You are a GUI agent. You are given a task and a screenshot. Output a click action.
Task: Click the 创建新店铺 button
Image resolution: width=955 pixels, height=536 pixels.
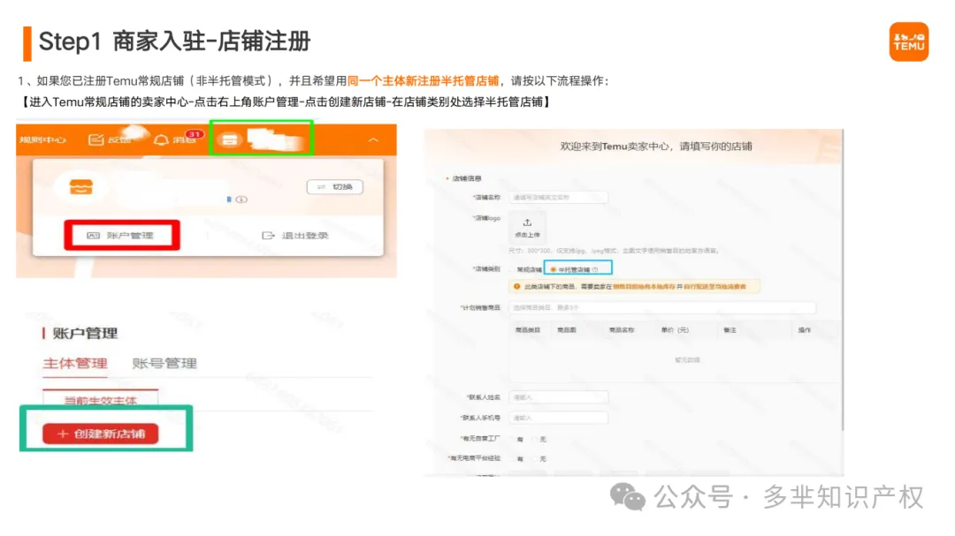101,434
